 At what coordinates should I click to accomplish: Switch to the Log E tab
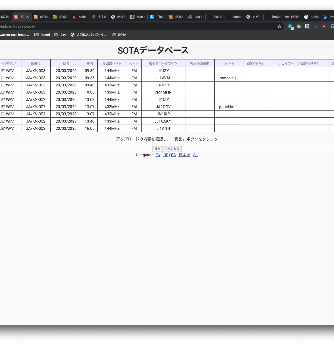pos(196,17)
